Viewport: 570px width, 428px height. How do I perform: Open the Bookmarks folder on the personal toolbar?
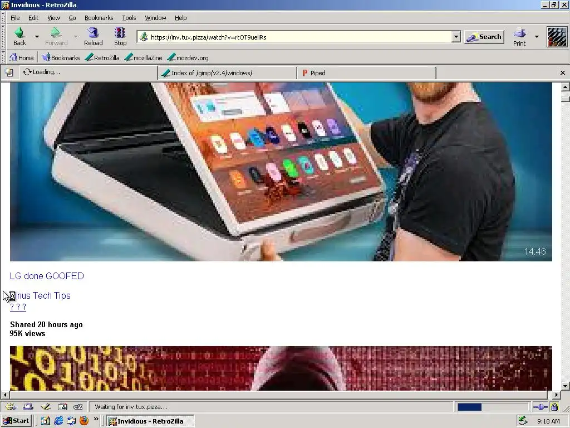(61, 57)
